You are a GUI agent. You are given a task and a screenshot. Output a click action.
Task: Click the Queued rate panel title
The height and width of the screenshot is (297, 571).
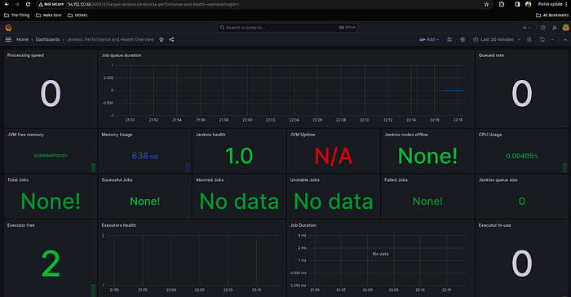[491, 55]
